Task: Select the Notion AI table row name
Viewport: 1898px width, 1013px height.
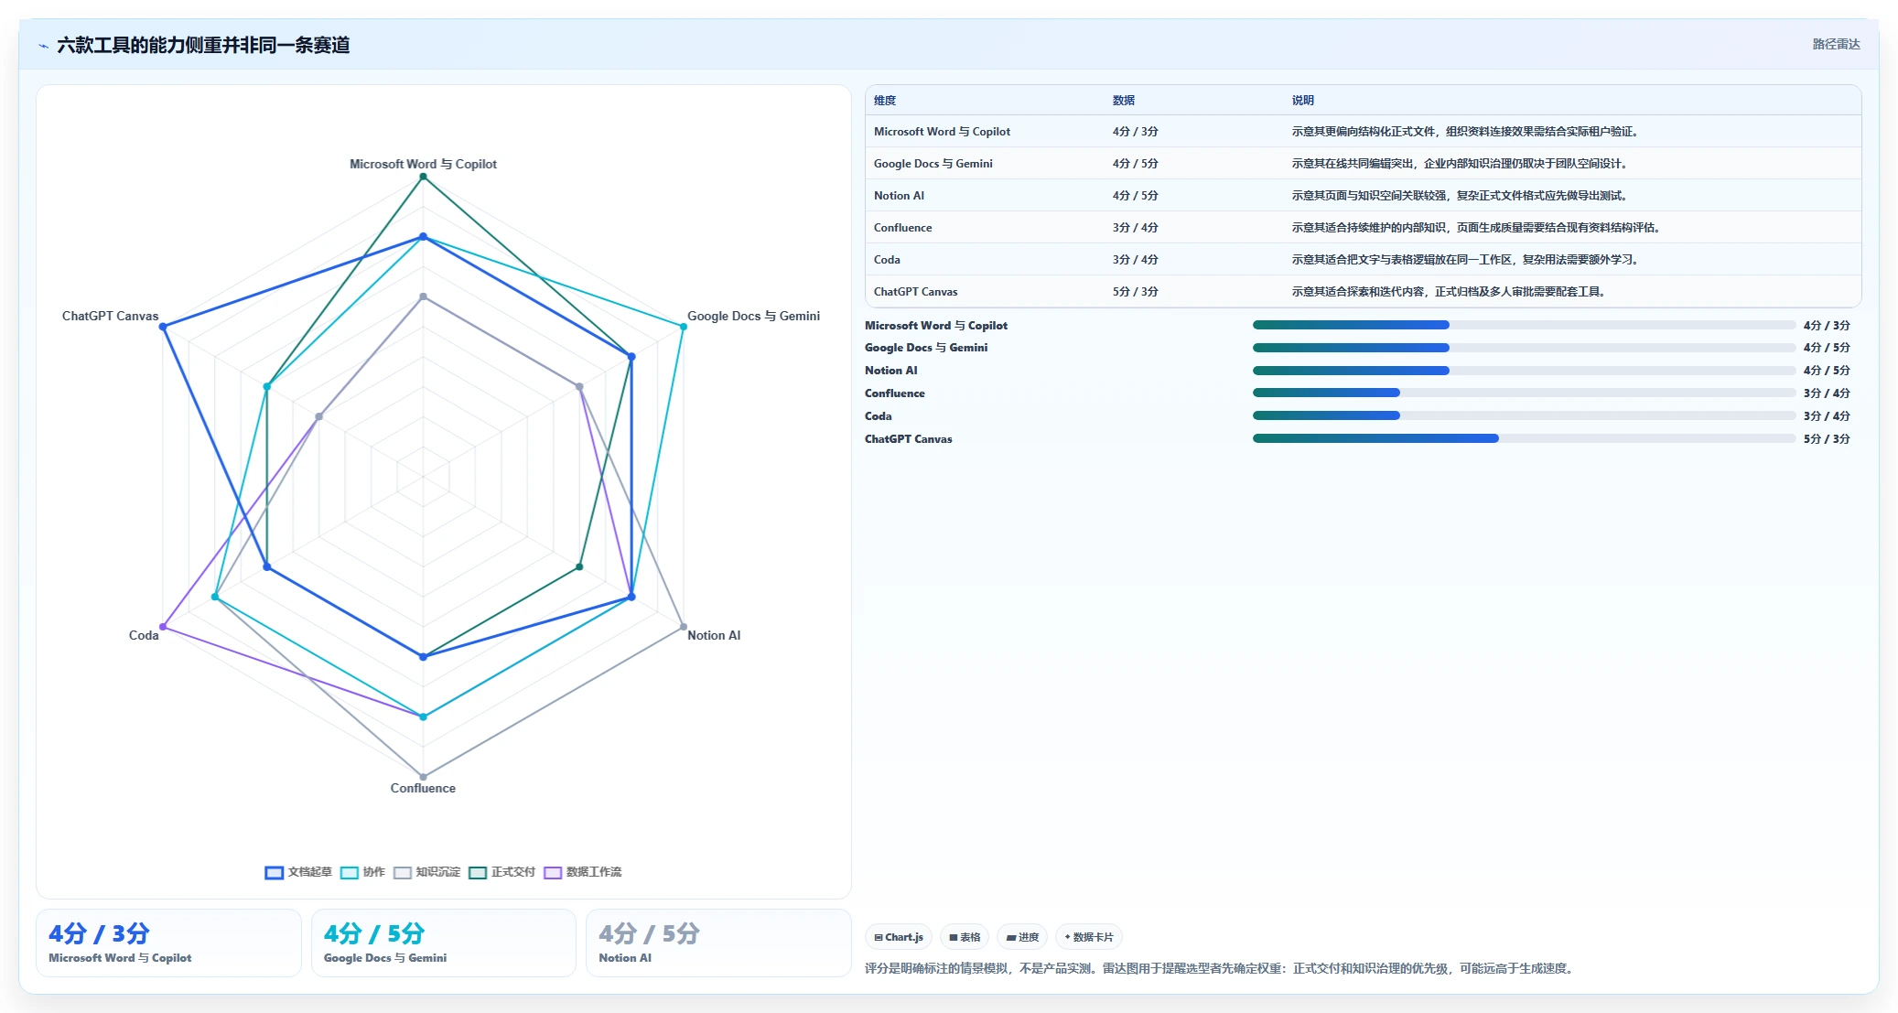Action: 899,196
